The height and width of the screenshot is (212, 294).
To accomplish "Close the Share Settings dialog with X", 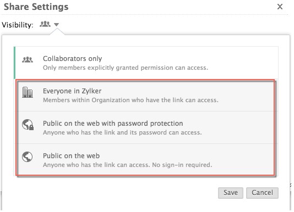I will (280, 7).
